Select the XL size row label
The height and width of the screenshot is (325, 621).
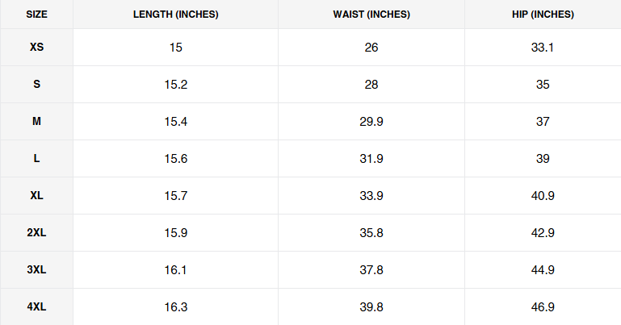pyautogui.click(x=36, y=196)
